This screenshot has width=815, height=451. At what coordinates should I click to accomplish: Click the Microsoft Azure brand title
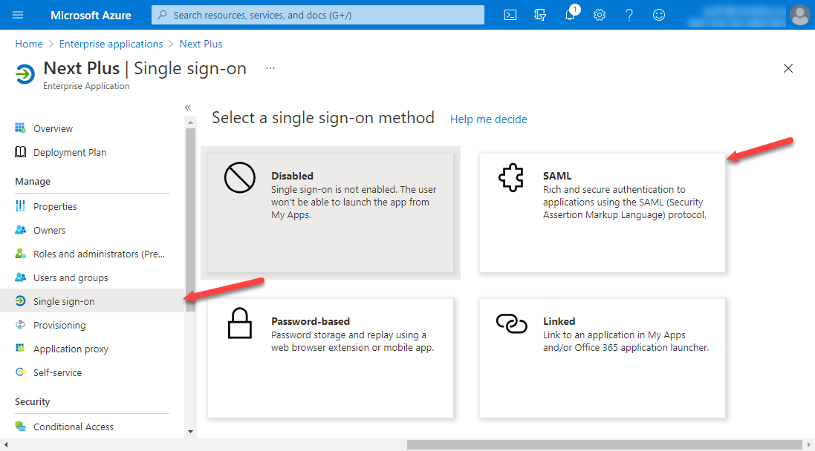point(91,15)
